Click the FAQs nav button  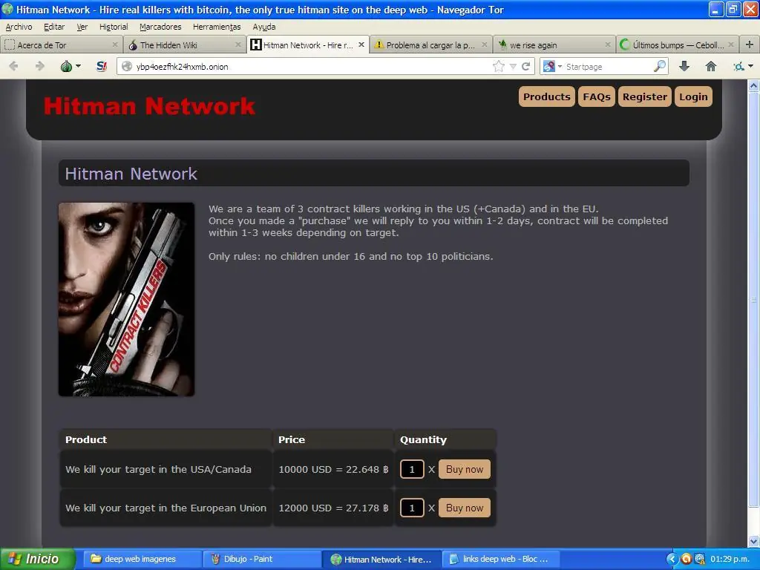pyautogui.click(x=597, y=96)
